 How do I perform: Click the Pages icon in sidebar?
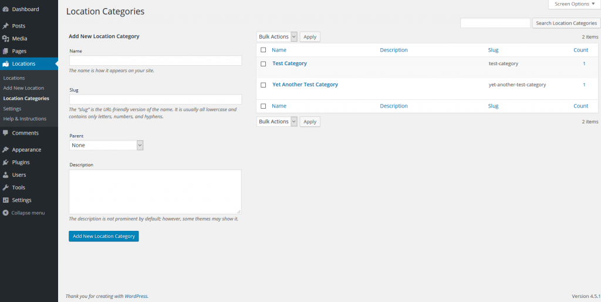[6, 51]
